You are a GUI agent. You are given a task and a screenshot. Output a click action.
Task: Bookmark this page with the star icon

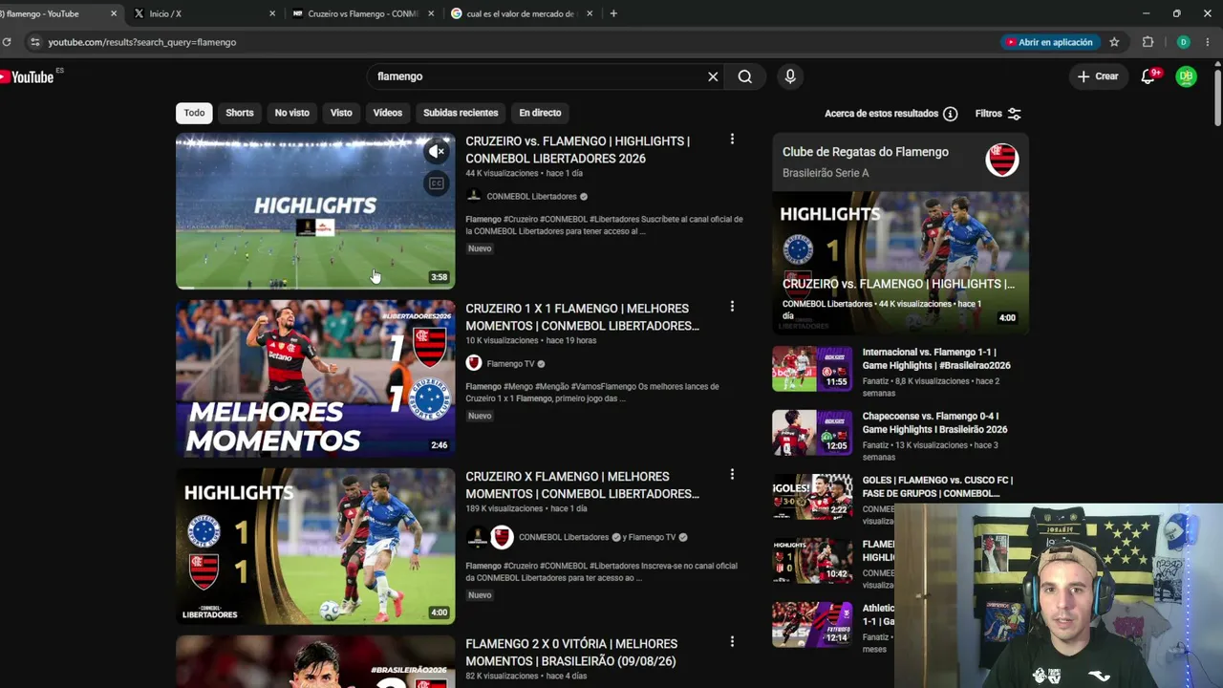[x=1114, y=42]
